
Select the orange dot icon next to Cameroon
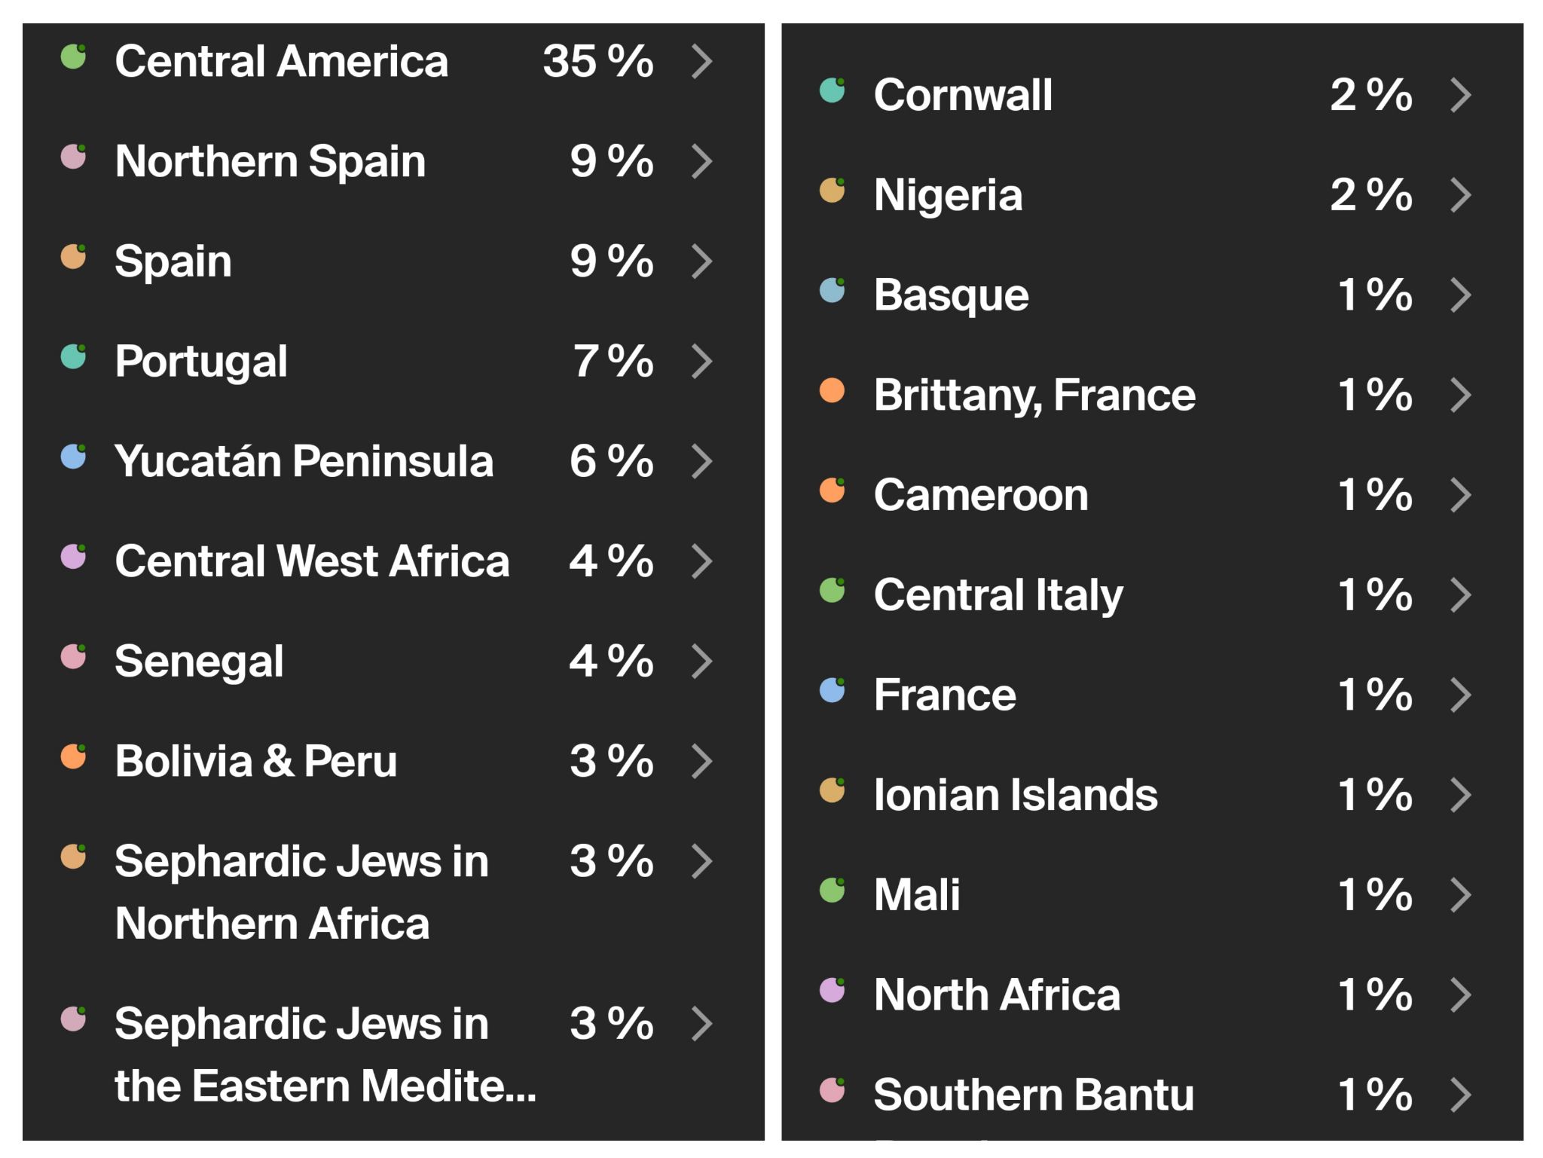(x=833, y=490)
